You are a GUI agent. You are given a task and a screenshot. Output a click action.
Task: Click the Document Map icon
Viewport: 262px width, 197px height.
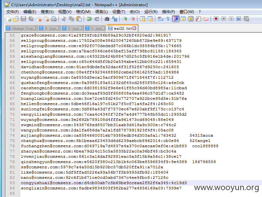click(191, 19)
